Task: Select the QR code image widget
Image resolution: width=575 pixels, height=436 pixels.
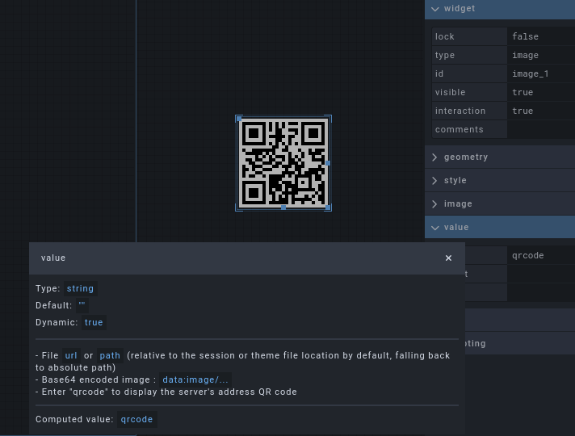Action: click(283, 163)
